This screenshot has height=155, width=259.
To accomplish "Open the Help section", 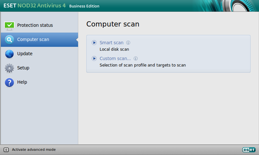I will click(40, 82).
